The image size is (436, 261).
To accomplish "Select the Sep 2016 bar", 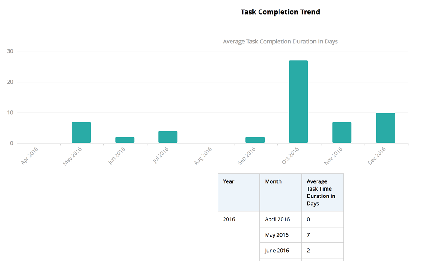I will (255, 140).
